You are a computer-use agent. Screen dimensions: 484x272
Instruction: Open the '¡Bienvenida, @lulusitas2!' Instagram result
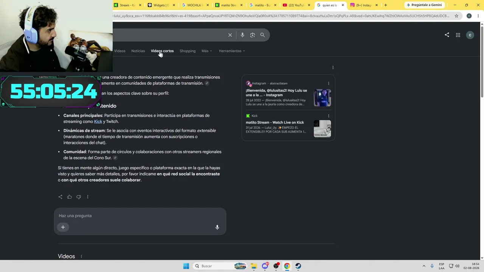(276, 93)
